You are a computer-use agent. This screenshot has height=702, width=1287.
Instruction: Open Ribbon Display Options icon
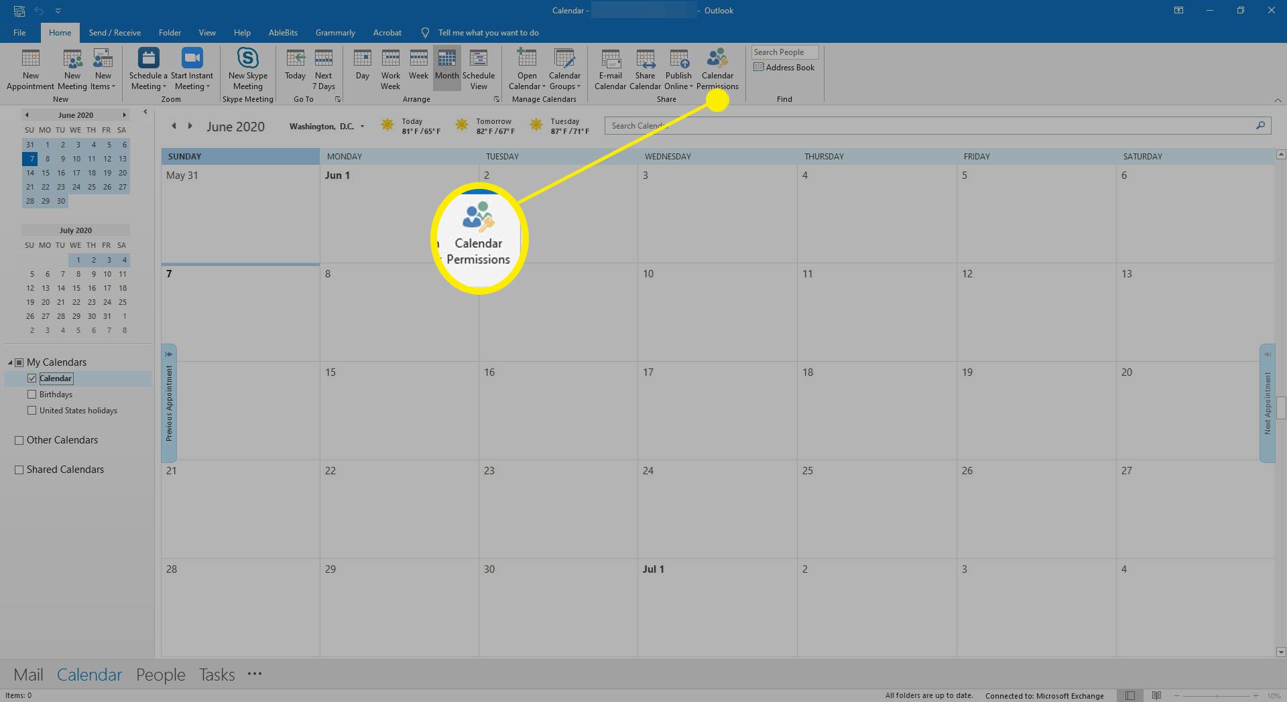(x=1178, y=11)
